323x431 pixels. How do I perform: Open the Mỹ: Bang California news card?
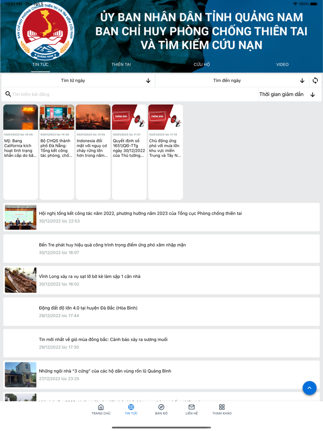21,152
